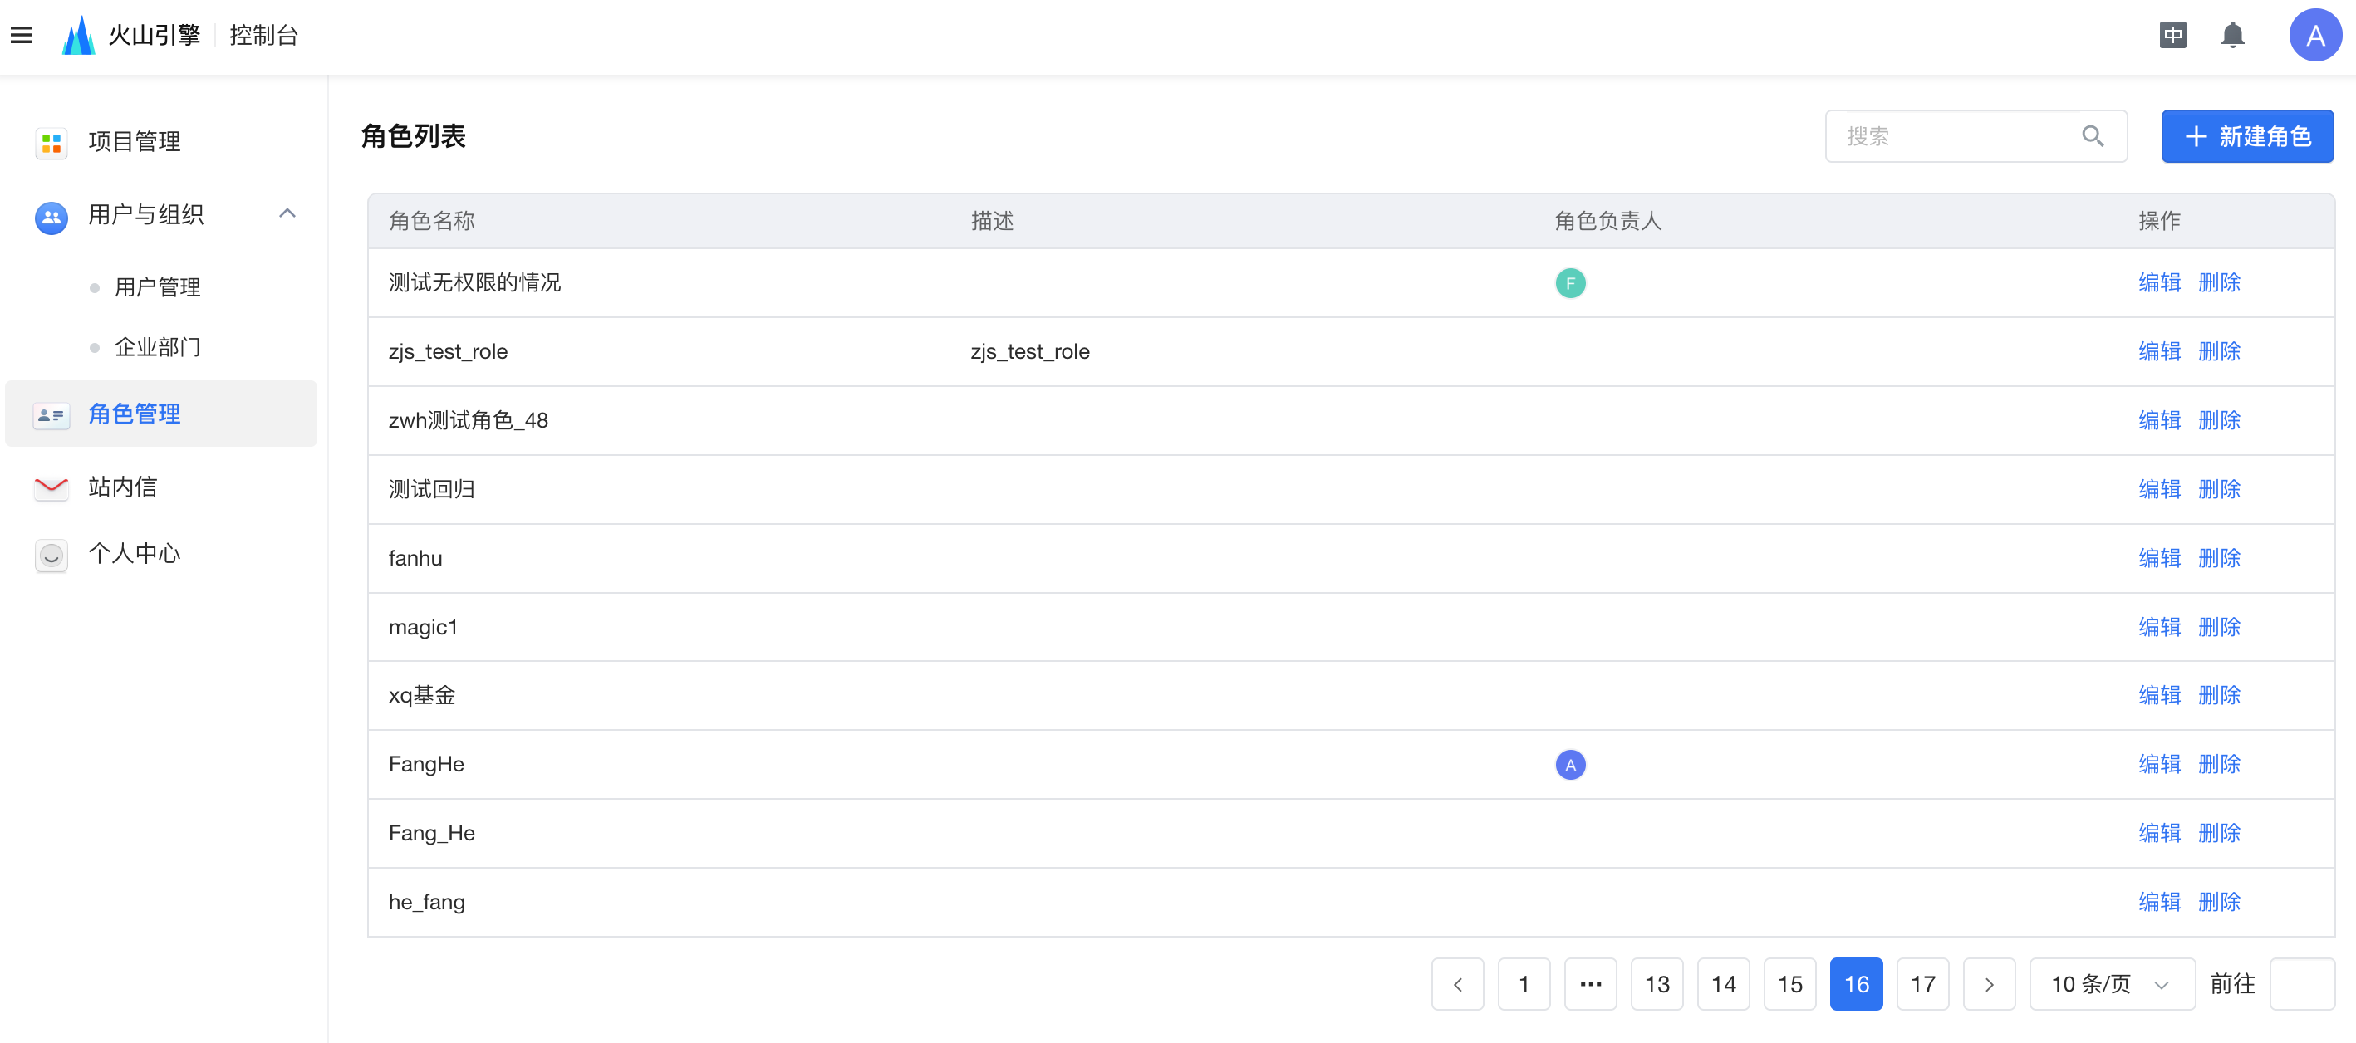The height and width of the screenshot is (1043, 2356).
Task: Delete zwh测试角色_48 role
Action: 2219,420
